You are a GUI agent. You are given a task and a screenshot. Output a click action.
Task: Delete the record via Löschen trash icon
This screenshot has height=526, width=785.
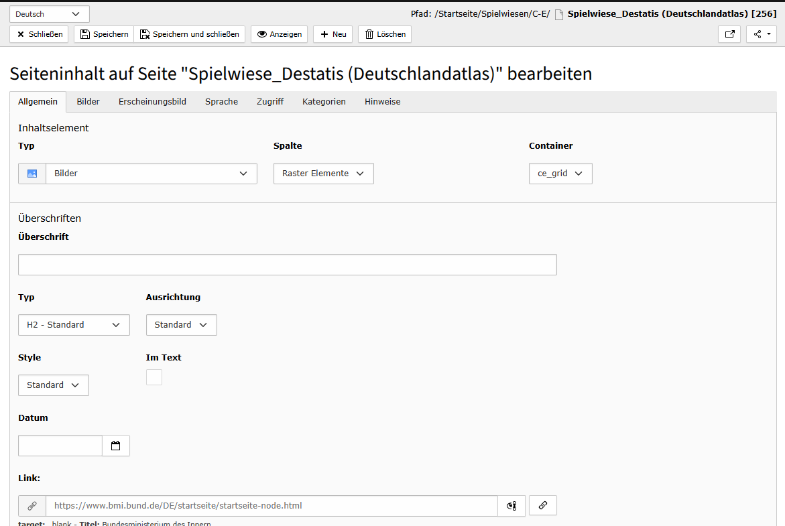(x=385, y=34)
